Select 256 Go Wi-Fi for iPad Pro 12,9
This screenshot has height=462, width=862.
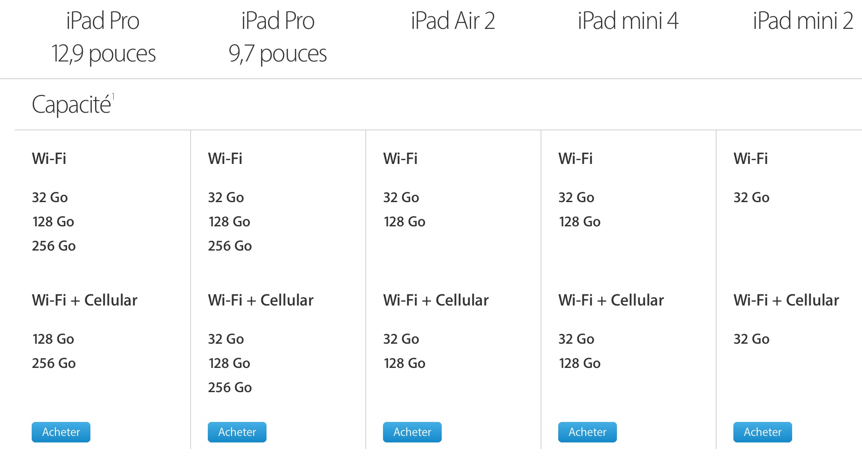click(x=54, y=246)
